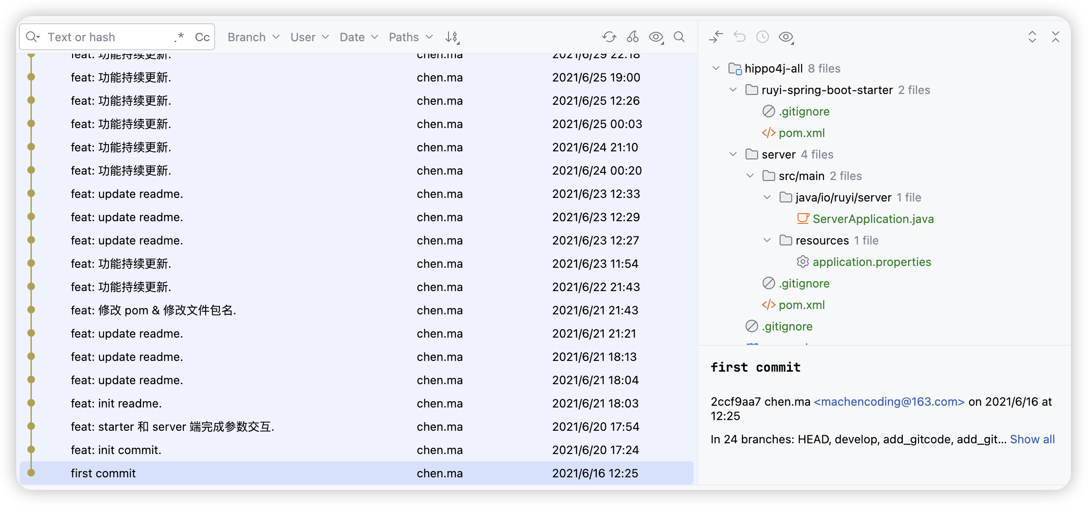Click the Refresh log icon
This screenshot has height=506, width=1087.
pyautogui.click(x=609, y=37)
